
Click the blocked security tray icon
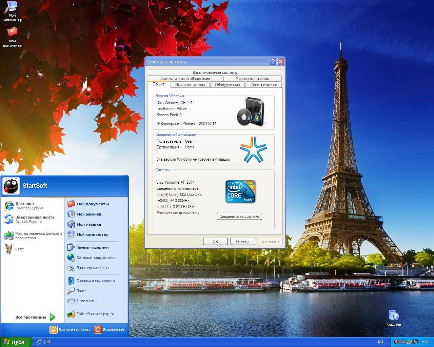(x=402, y=342)
